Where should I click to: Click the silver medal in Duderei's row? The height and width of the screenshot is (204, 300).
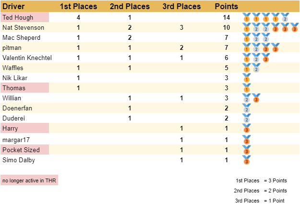(x=247, y=118)
